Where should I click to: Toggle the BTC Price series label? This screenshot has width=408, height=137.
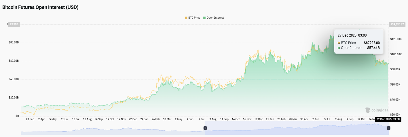coord(194,18)
